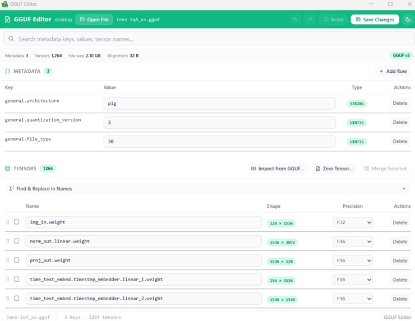Open precision dropdown for proj_out.weight
Viewport: 415px width, 321px height.
(x=353, y=260)
